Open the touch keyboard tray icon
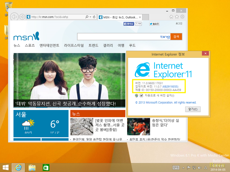The width and height of the screenshot is (230, 172). click(176, 168)
